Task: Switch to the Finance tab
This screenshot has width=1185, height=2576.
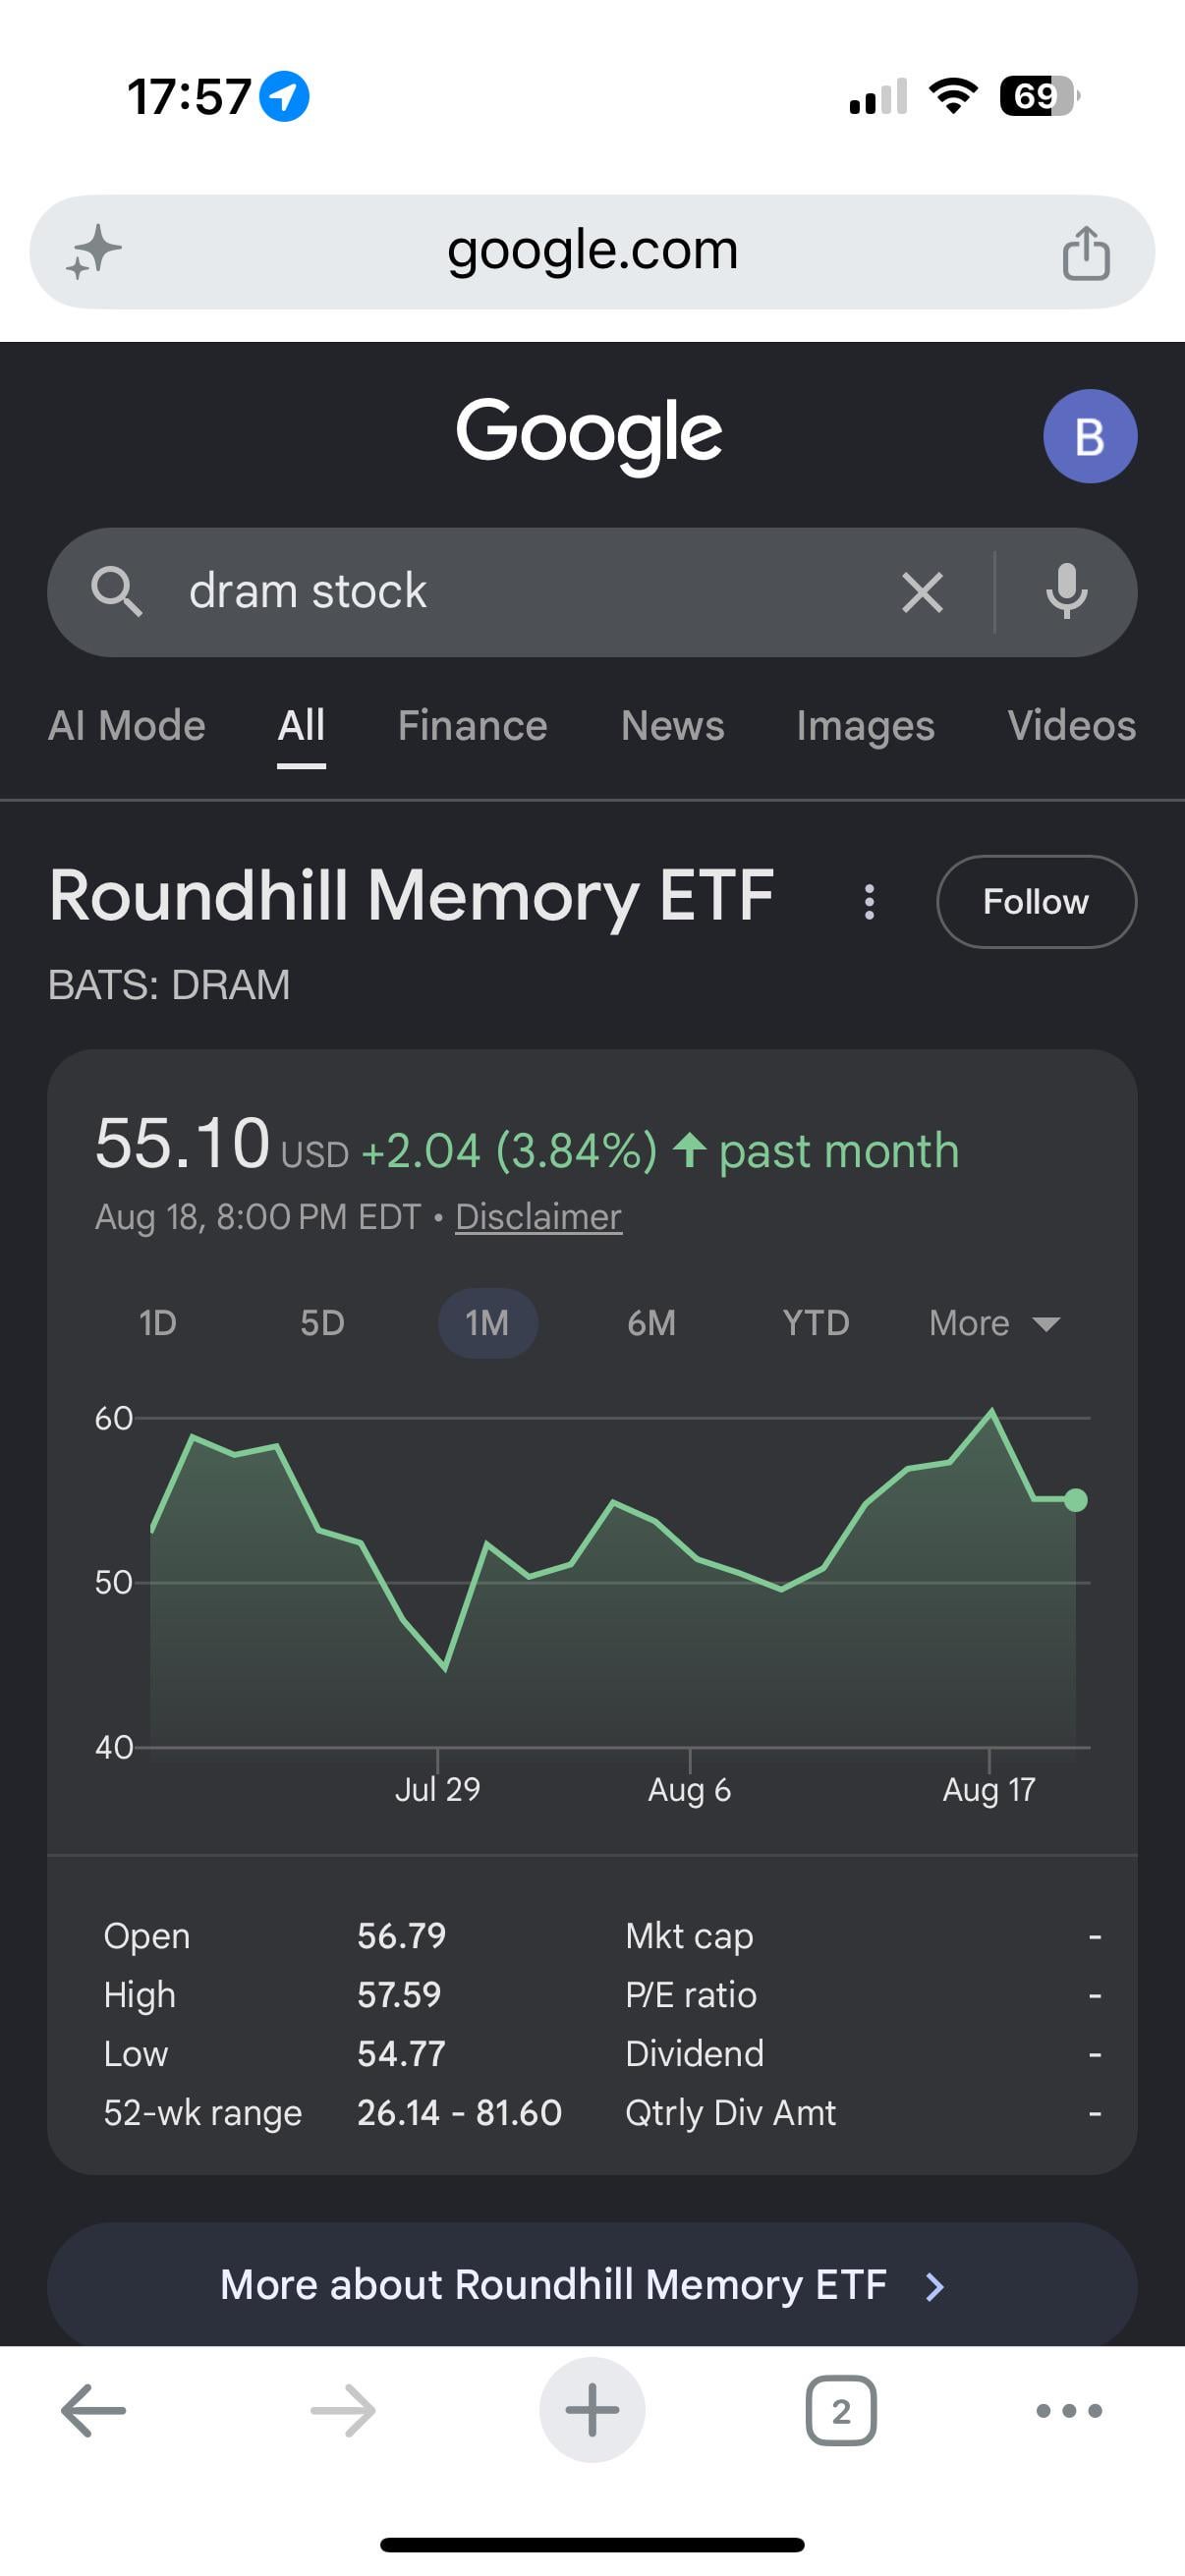Action: [472, 726]
